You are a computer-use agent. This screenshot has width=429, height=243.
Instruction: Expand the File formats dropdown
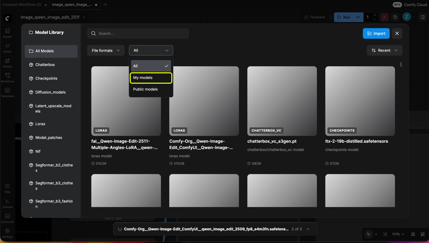click(106, 50)
